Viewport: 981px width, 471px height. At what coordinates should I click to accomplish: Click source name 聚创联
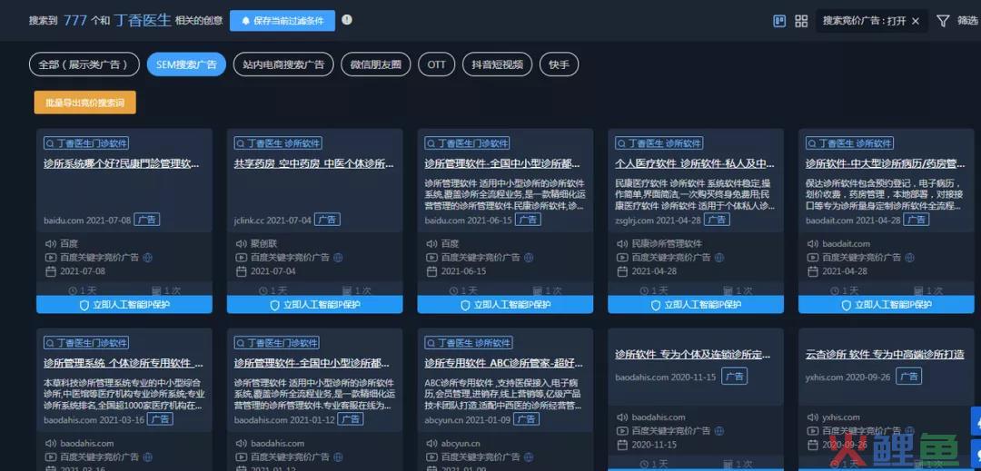click(x=264, y=243)
